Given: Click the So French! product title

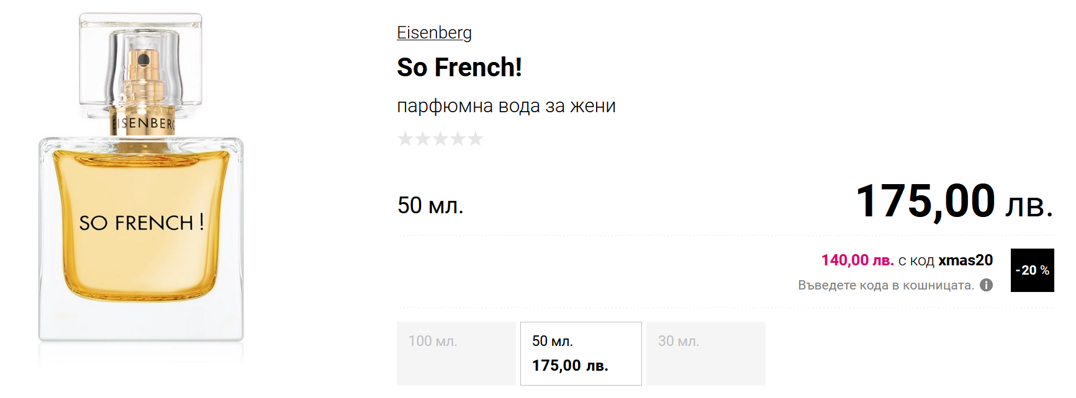Looking at the screenshot, I should (459, 67).
